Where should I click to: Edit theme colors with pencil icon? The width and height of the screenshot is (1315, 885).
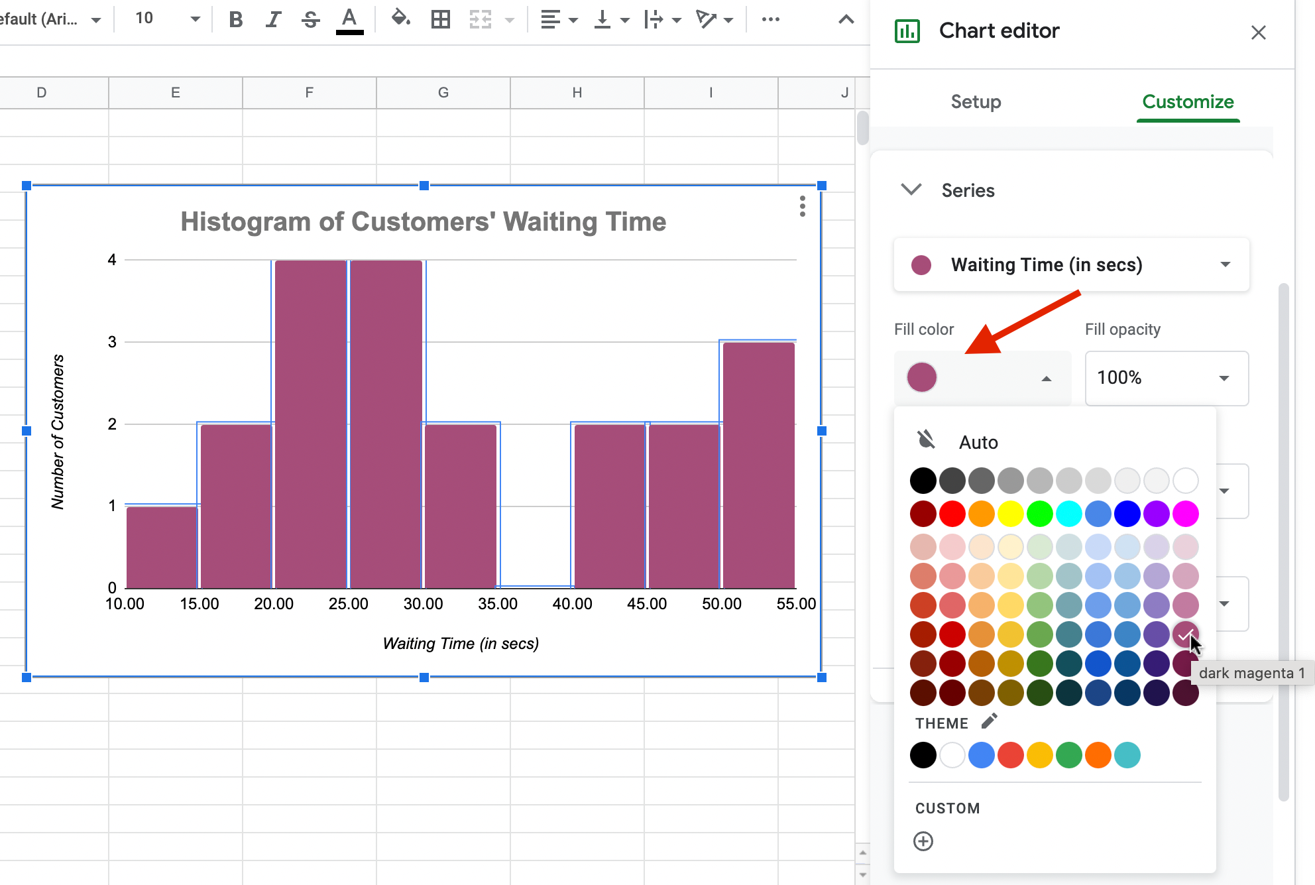[x=989, y=721]
